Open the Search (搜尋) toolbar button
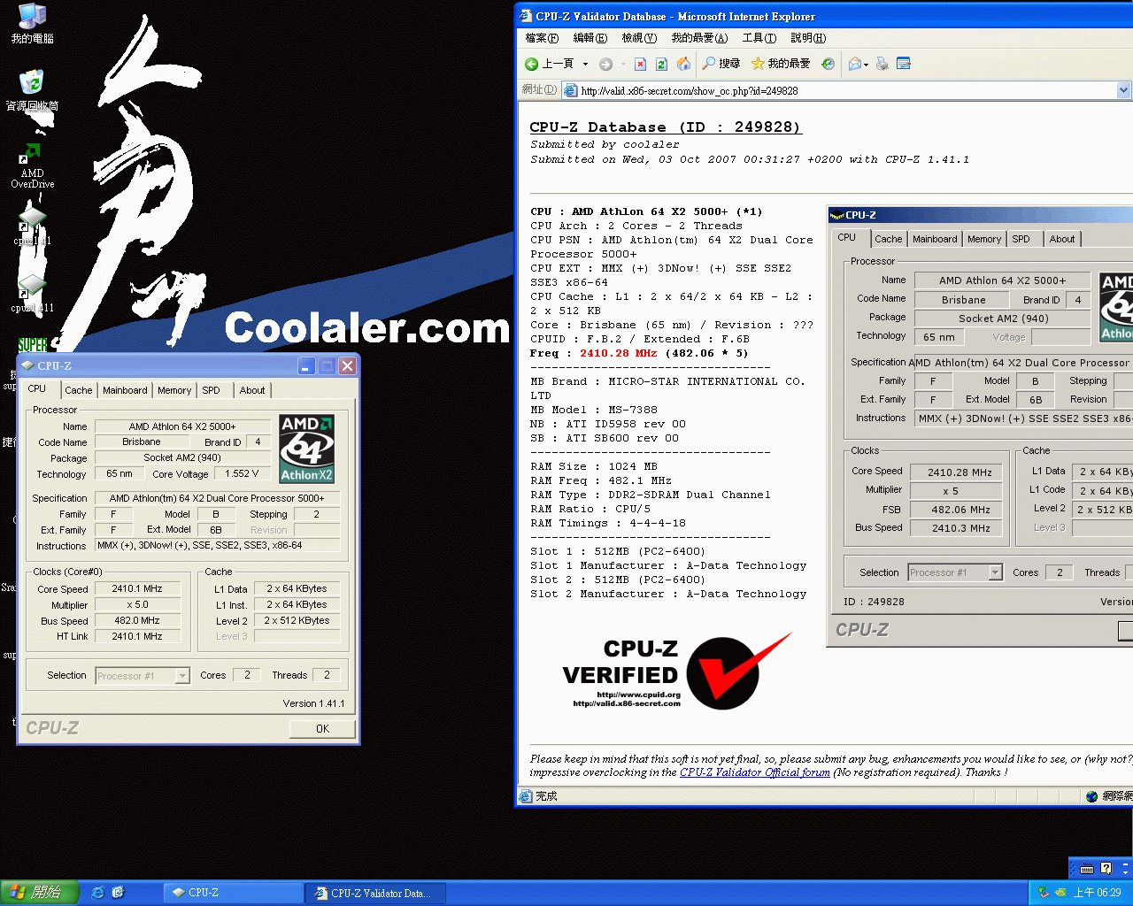Viewport: 1133px width, 906px height. (721, 64)
